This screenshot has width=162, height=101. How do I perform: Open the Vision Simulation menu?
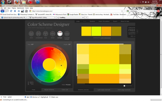coord(104,21)
